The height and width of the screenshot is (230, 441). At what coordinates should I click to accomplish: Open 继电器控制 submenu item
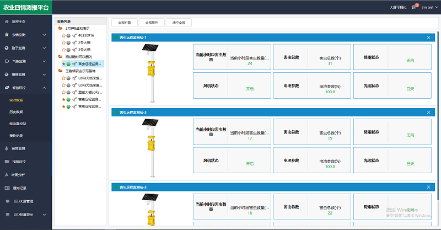(18, 124)
